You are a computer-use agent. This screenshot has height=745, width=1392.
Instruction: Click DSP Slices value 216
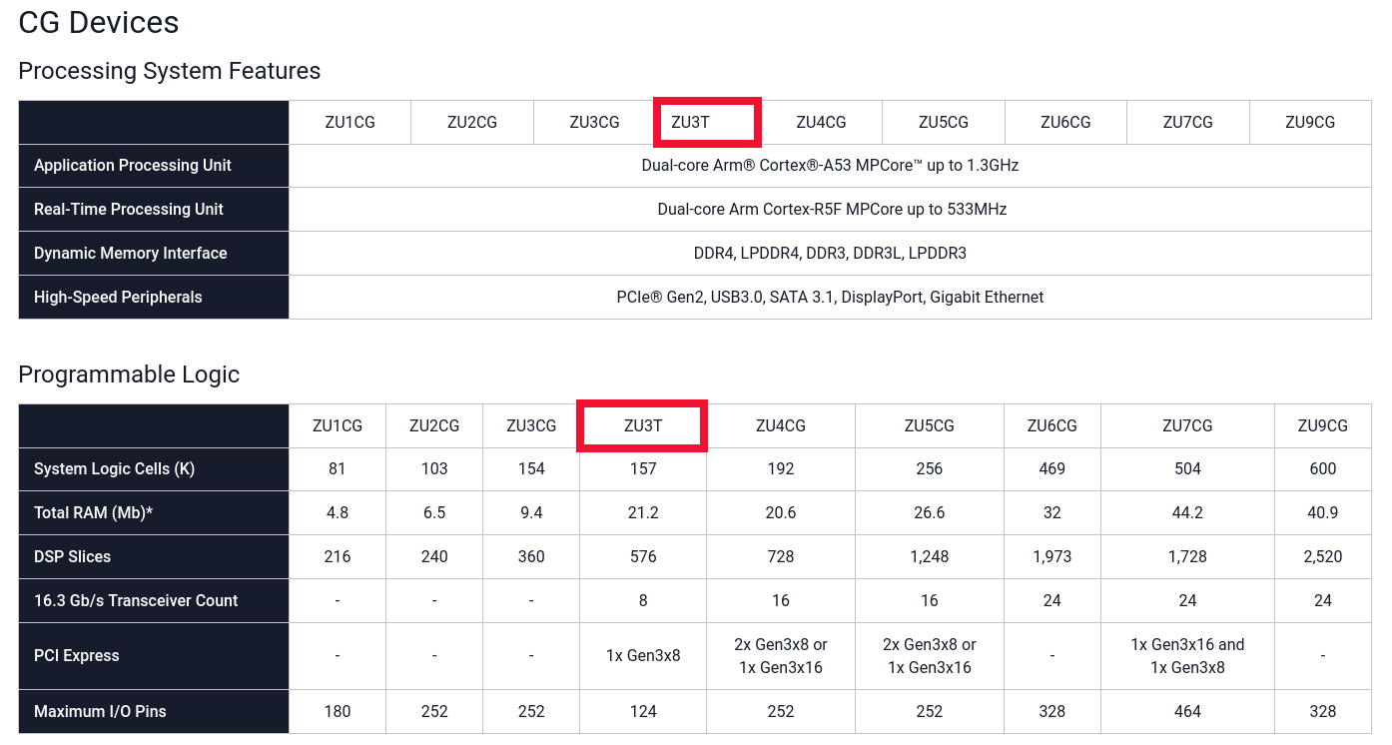click(338, 557)
